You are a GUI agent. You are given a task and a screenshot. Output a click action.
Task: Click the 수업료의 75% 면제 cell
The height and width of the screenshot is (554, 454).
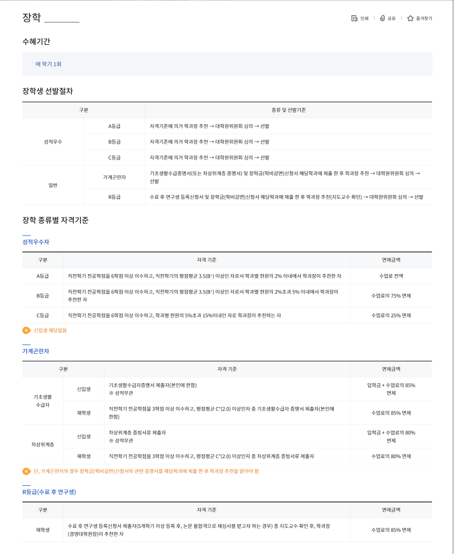[391, 296]
